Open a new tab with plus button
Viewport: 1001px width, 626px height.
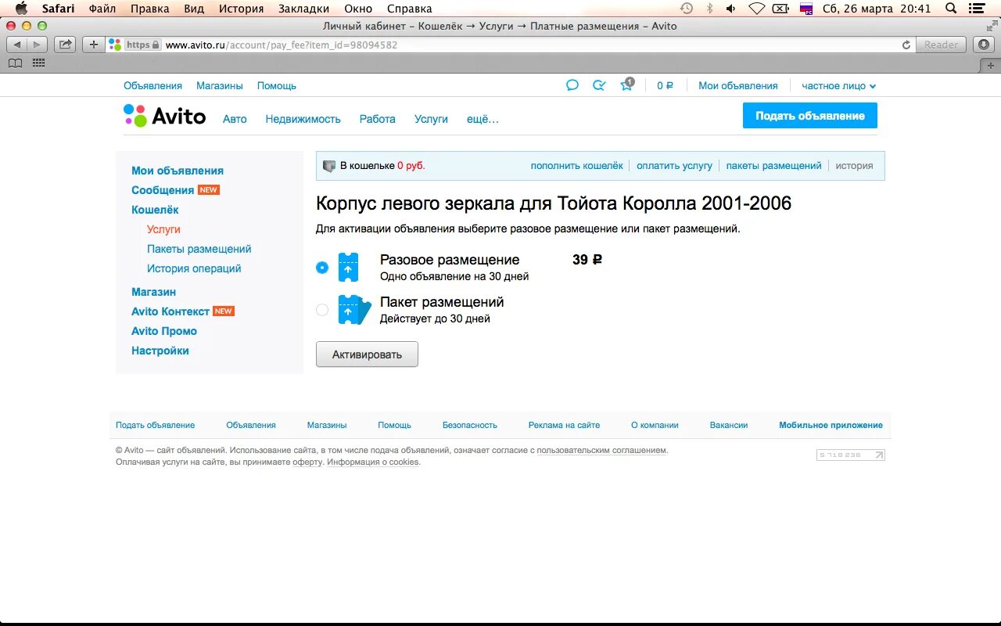tap(990, 65)
